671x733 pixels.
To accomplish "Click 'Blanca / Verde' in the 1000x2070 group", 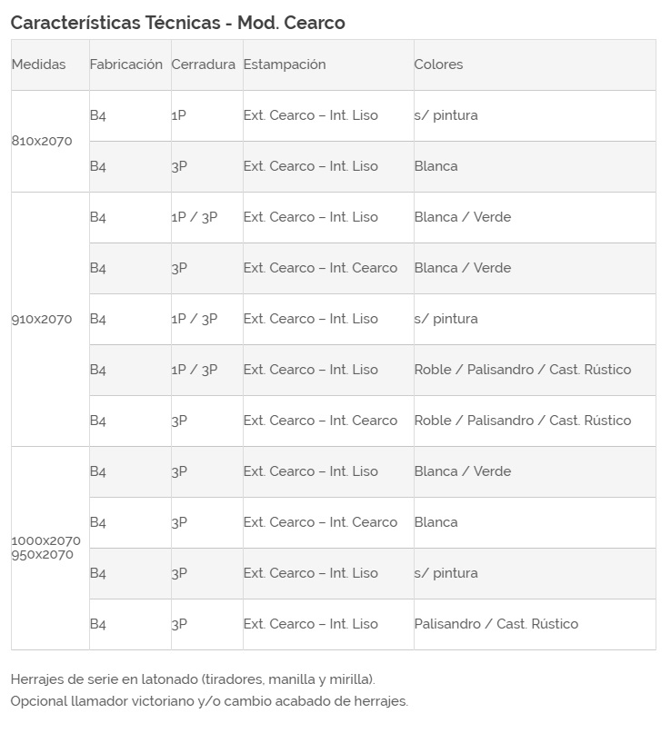I will point(462,471).
